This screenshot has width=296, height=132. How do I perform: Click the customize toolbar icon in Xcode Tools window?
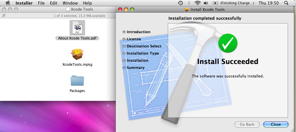click(3, 16)
